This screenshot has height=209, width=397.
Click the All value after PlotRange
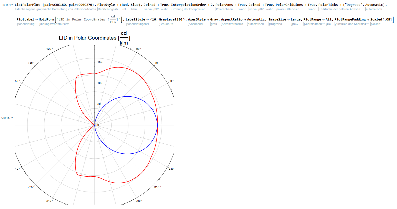click(329, 19)
